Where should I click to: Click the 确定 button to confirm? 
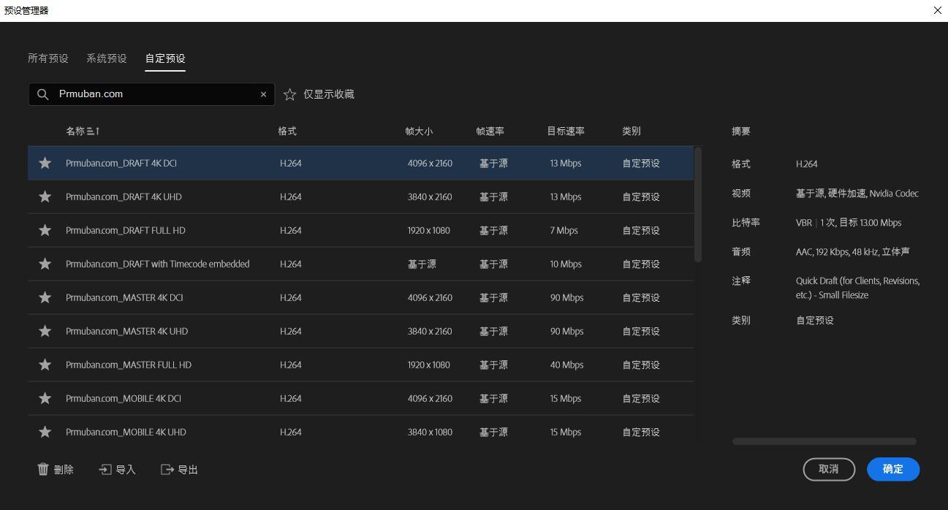893,469
